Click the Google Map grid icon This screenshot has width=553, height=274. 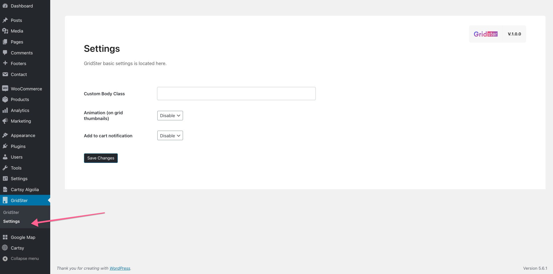point(5,237)
